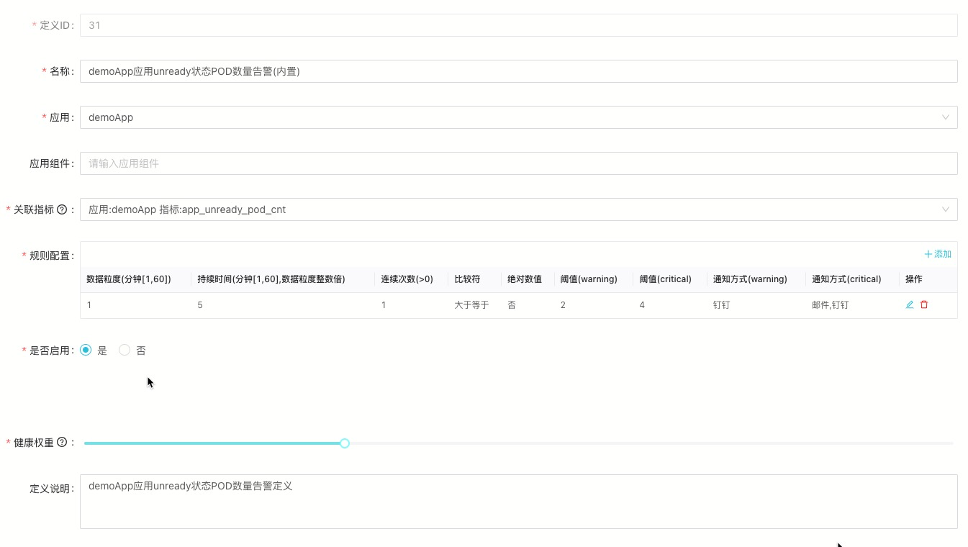Click the red delete trash icon
968x547 pixels.
924,305
